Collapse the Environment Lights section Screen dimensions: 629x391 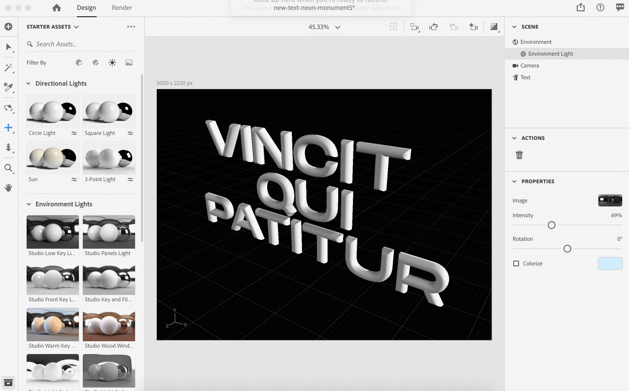point(28,204)
